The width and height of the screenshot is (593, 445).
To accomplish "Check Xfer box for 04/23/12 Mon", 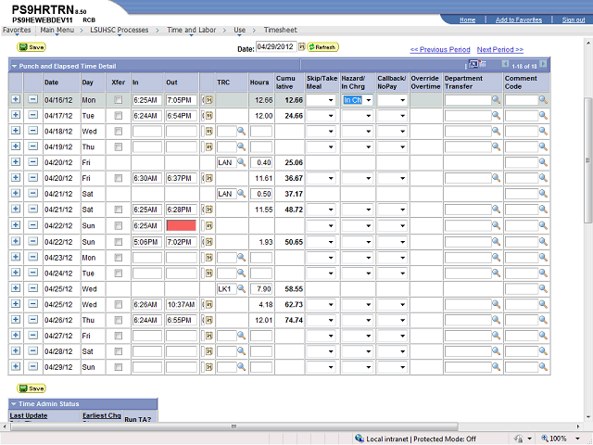I will tap(119, 258).
